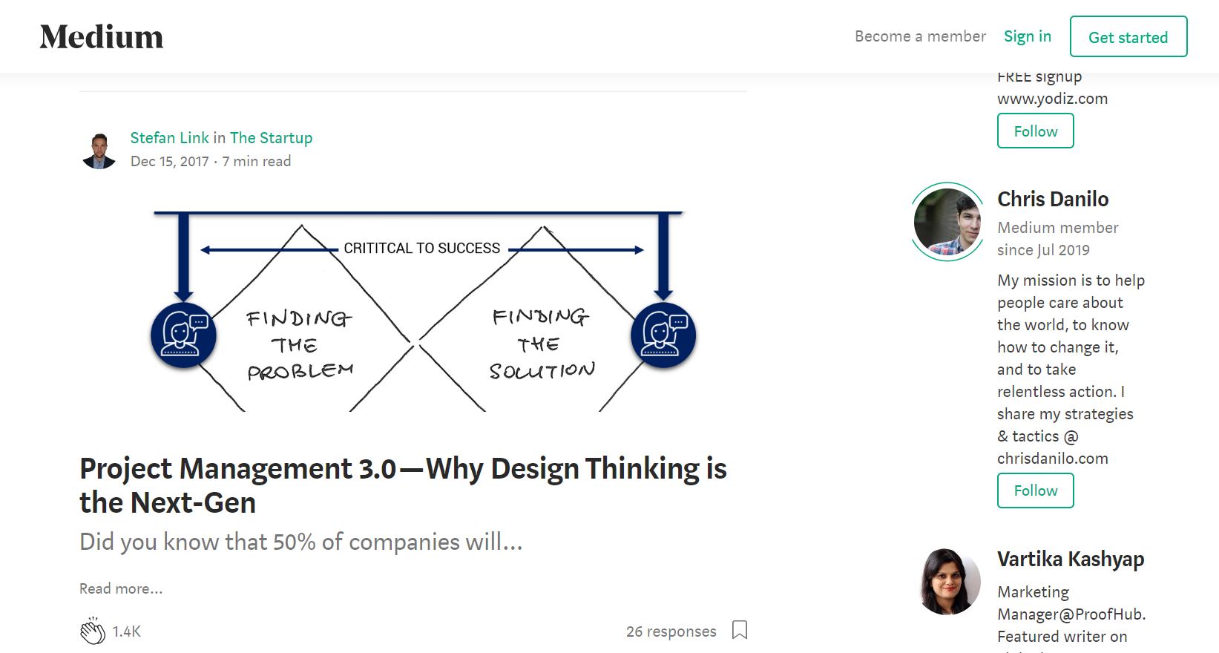The image size is (1219, 653).
Task: Open Vartika Kashyap's name link
Action: click(1070, 559)
